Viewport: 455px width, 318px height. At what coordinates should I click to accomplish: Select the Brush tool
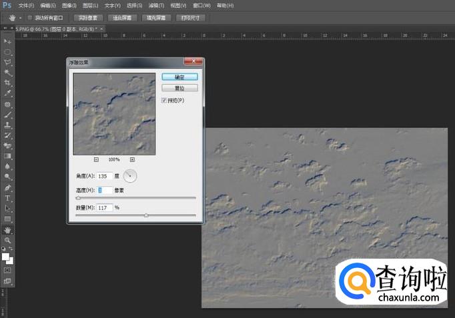8,115
